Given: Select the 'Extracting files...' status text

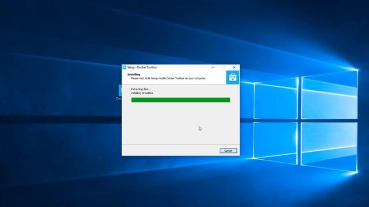Looking at the screenshot, I should pos(141,89).
